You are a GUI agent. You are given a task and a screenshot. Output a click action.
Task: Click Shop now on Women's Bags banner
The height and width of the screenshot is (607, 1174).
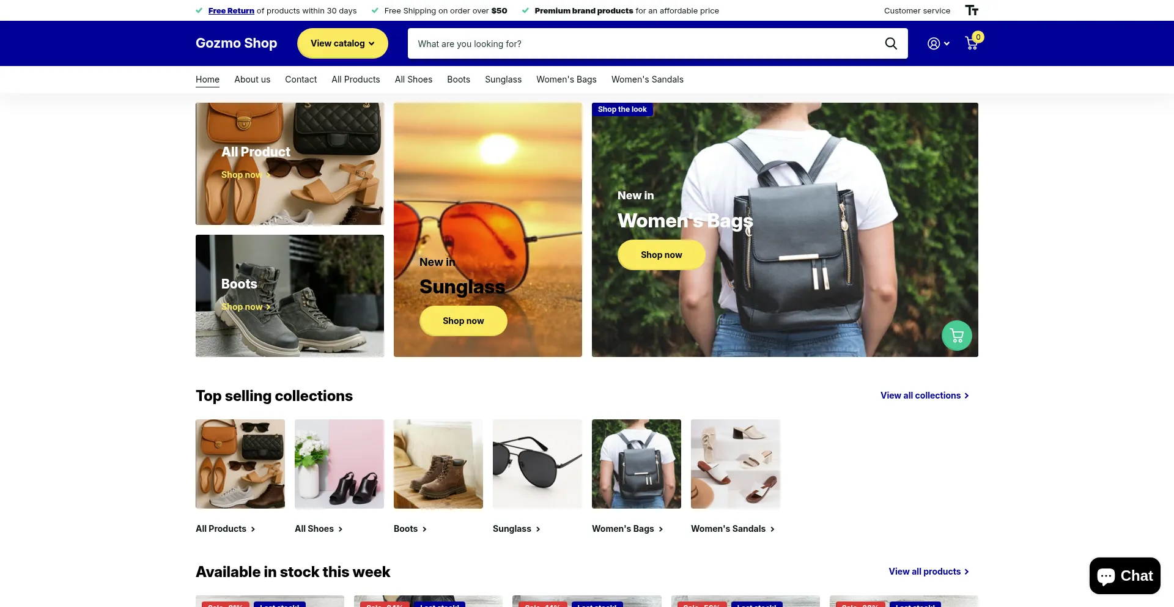click(x=662, y=255)
